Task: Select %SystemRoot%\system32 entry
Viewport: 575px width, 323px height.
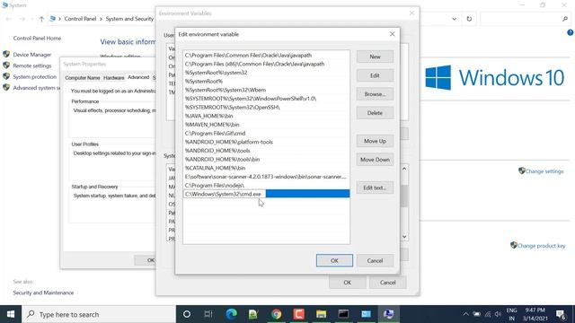Action: pos(266,73)
